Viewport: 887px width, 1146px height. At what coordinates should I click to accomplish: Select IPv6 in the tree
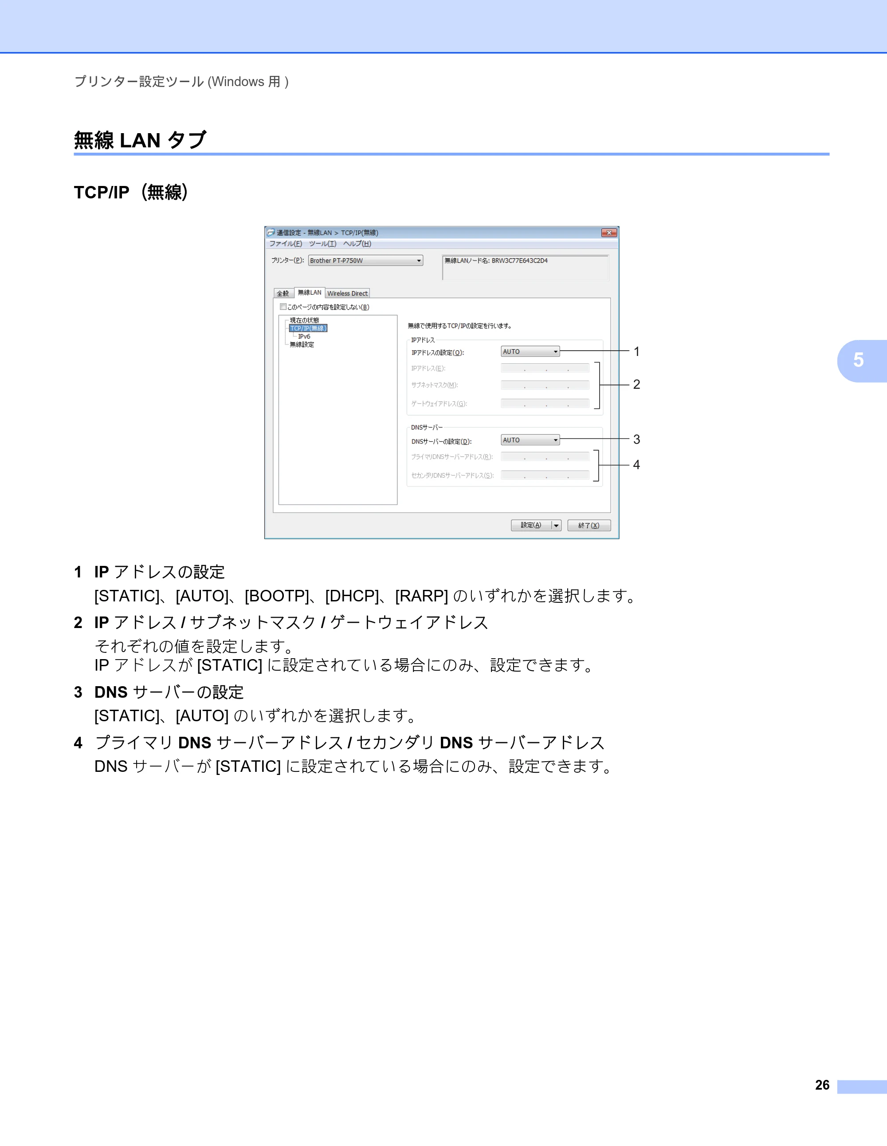(304, 336)
